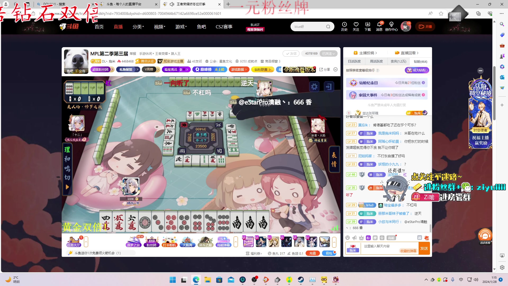The width and height of the screenshot is (508, 286).
Task: Open game settings gear icon in stream
Action: pos(314,87)
